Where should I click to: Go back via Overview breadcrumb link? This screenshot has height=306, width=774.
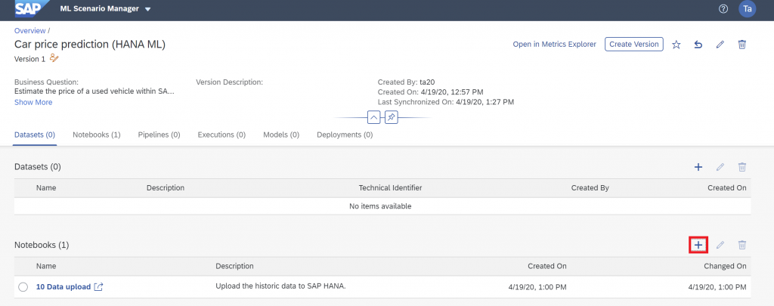[x=29, y=30]
